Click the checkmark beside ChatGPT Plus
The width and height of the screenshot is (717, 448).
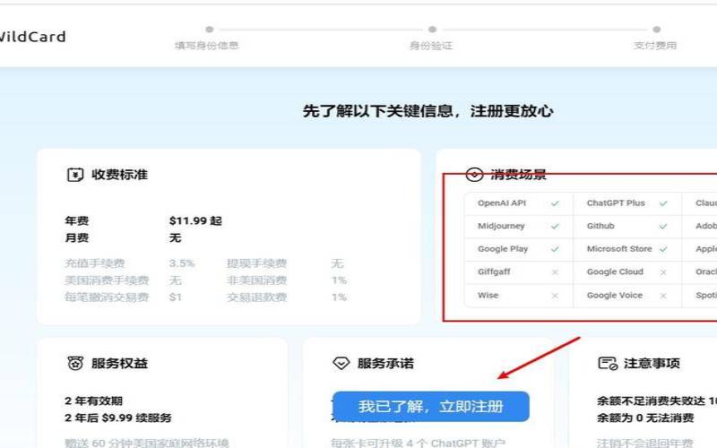coord(663,203)
